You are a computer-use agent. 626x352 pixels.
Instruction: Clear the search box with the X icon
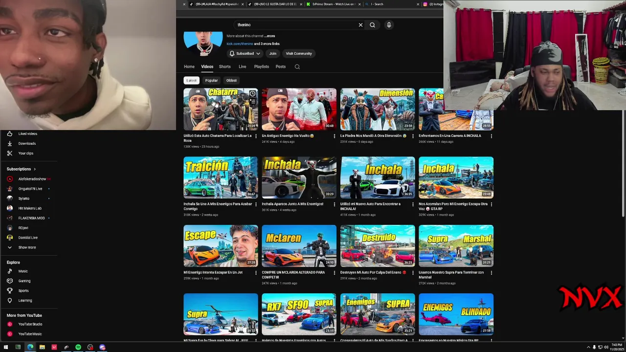click(360, 25)
